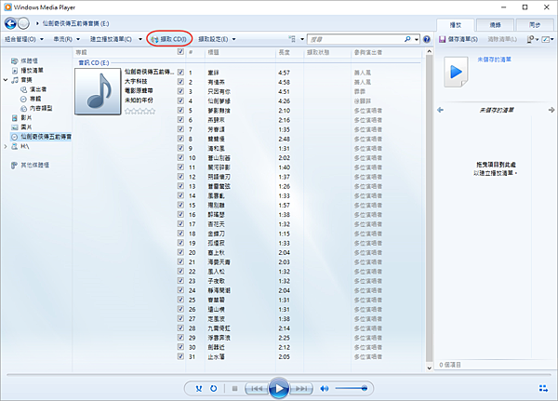Switch to the 同步 Sync tab
The height and width of the screenshot is (401, 558).
[535, 25]
